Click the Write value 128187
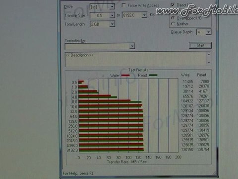238x179 pixels. (187, 106)
